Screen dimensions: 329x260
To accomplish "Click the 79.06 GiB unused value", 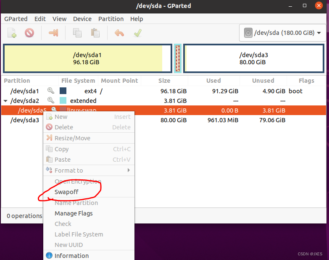I will [x=272, y=120].
